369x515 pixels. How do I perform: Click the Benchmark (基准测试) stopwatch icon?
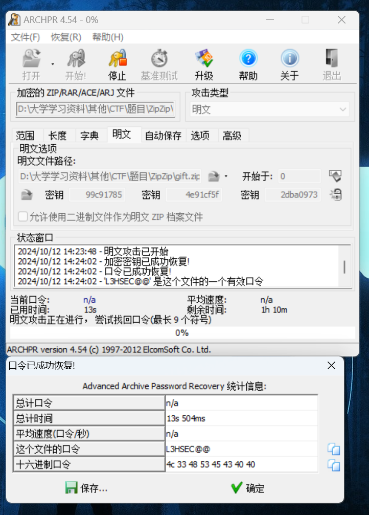pos(159,59)
